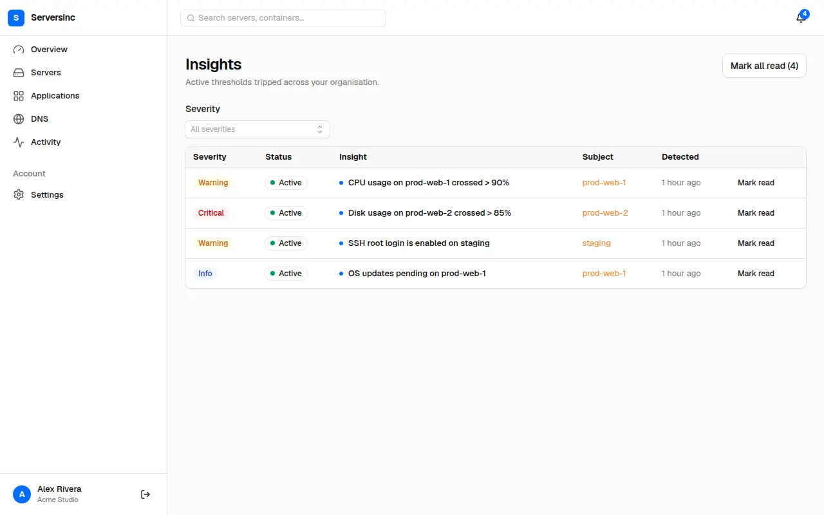Click the Overview gauge icon
The width and height of the screenshot is (824, 515).
pos(19,50)
